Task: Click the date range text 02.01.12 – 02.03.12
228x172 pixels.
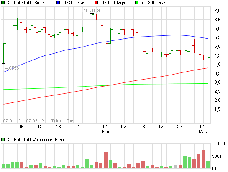Action: click(23, 121)
